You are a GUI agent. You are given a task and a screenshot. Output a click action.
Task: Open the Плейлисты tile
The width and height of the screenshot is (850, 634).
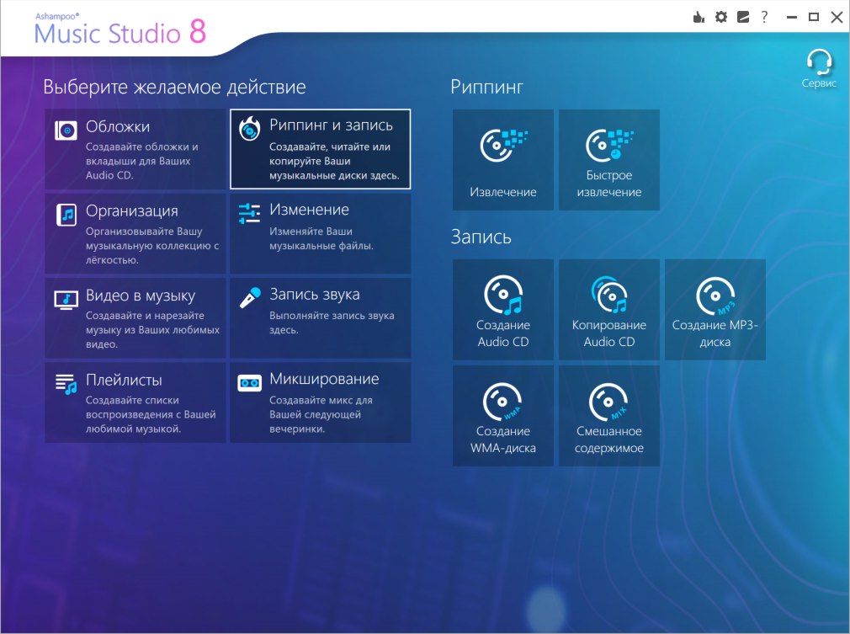[x=135, y=403]
